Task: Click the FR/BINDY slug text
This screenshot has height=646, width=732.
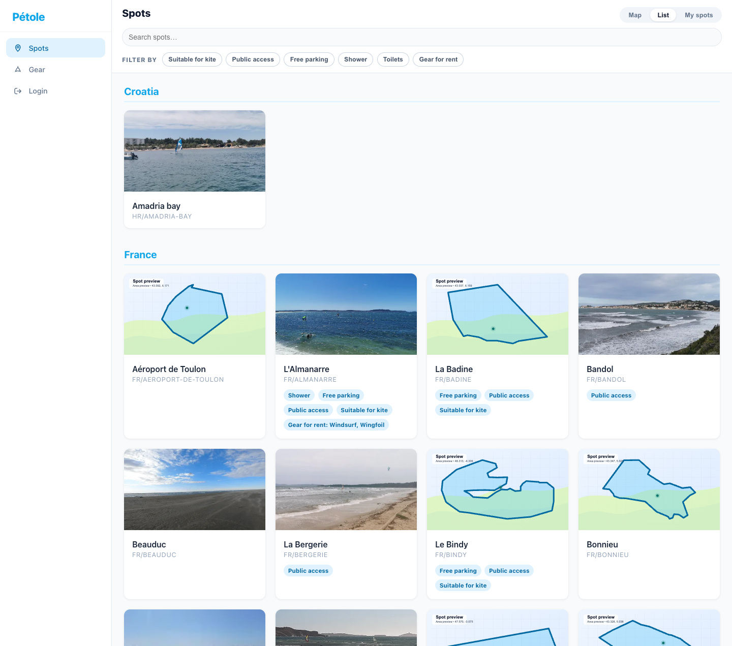Action: pos(451,555)
